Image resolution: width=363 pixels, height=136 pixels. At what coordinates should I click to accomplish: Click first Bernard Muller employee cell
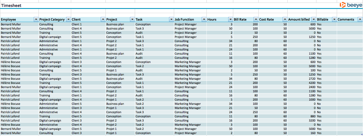click(x=11, y=24)
